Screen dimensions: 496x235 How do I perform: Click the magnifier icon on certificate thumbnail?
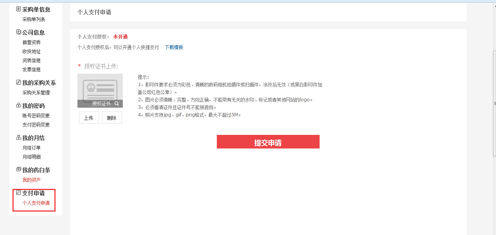(x=117, y=104)
